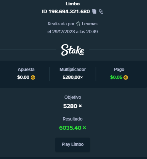Click the Limbo game title
This screenshot has height=159, width=147.
point(72,4)
